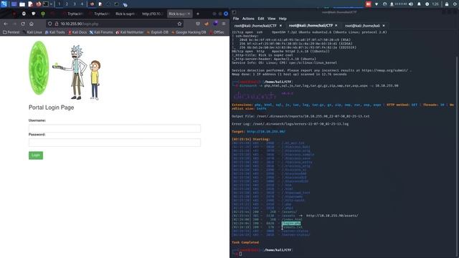Switch to workspace 2
Image resolution: width=459 pixels, height=258 pixels.
click(67, 4)
